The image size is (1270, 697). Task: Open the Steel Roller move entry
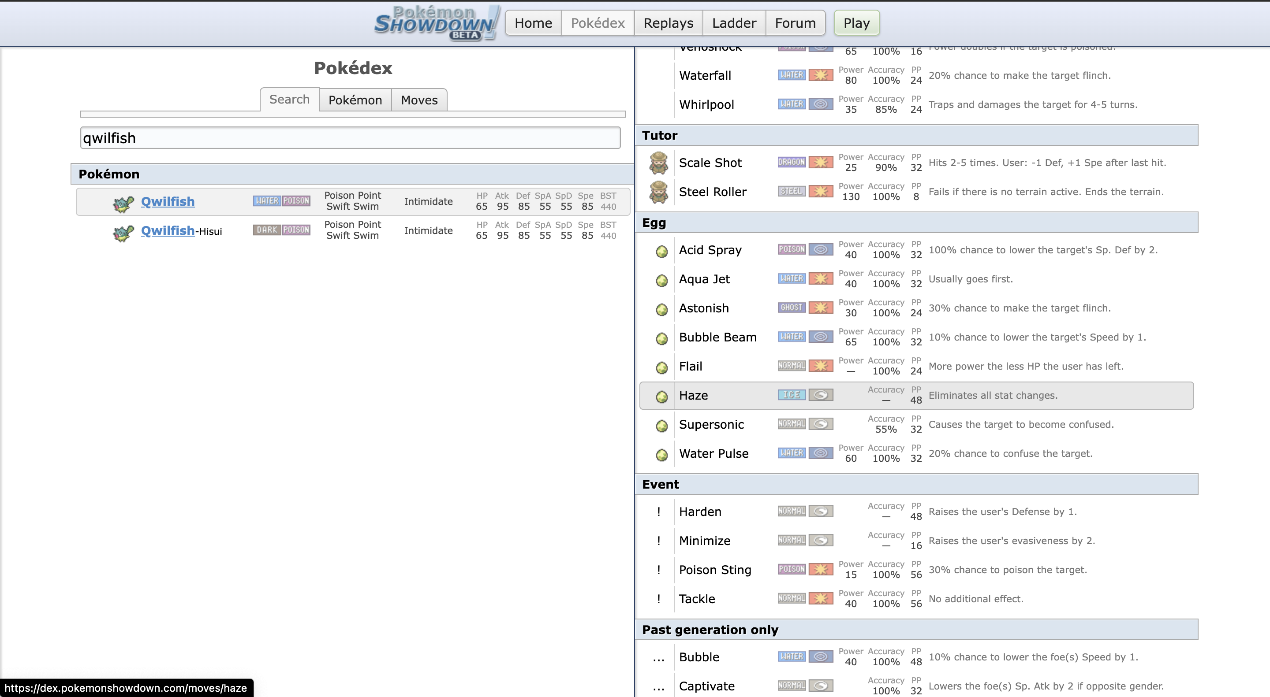916,192
